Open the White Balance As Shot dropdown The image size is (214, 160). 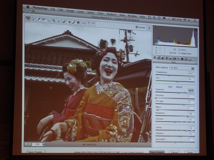tap(182, 68)
